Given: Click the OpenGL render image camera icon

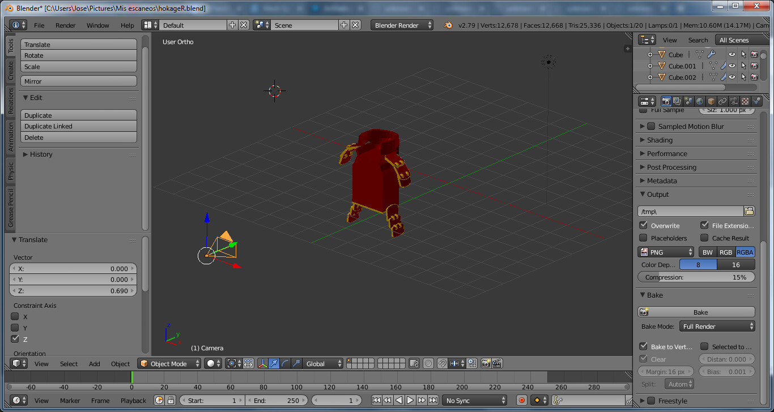Looking at the screenshot, I should [x=486, y=363].
